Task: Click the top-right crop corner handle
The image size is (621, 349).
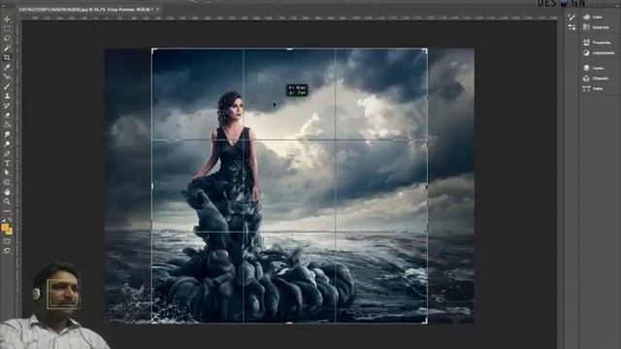Action: coord(426,49)
